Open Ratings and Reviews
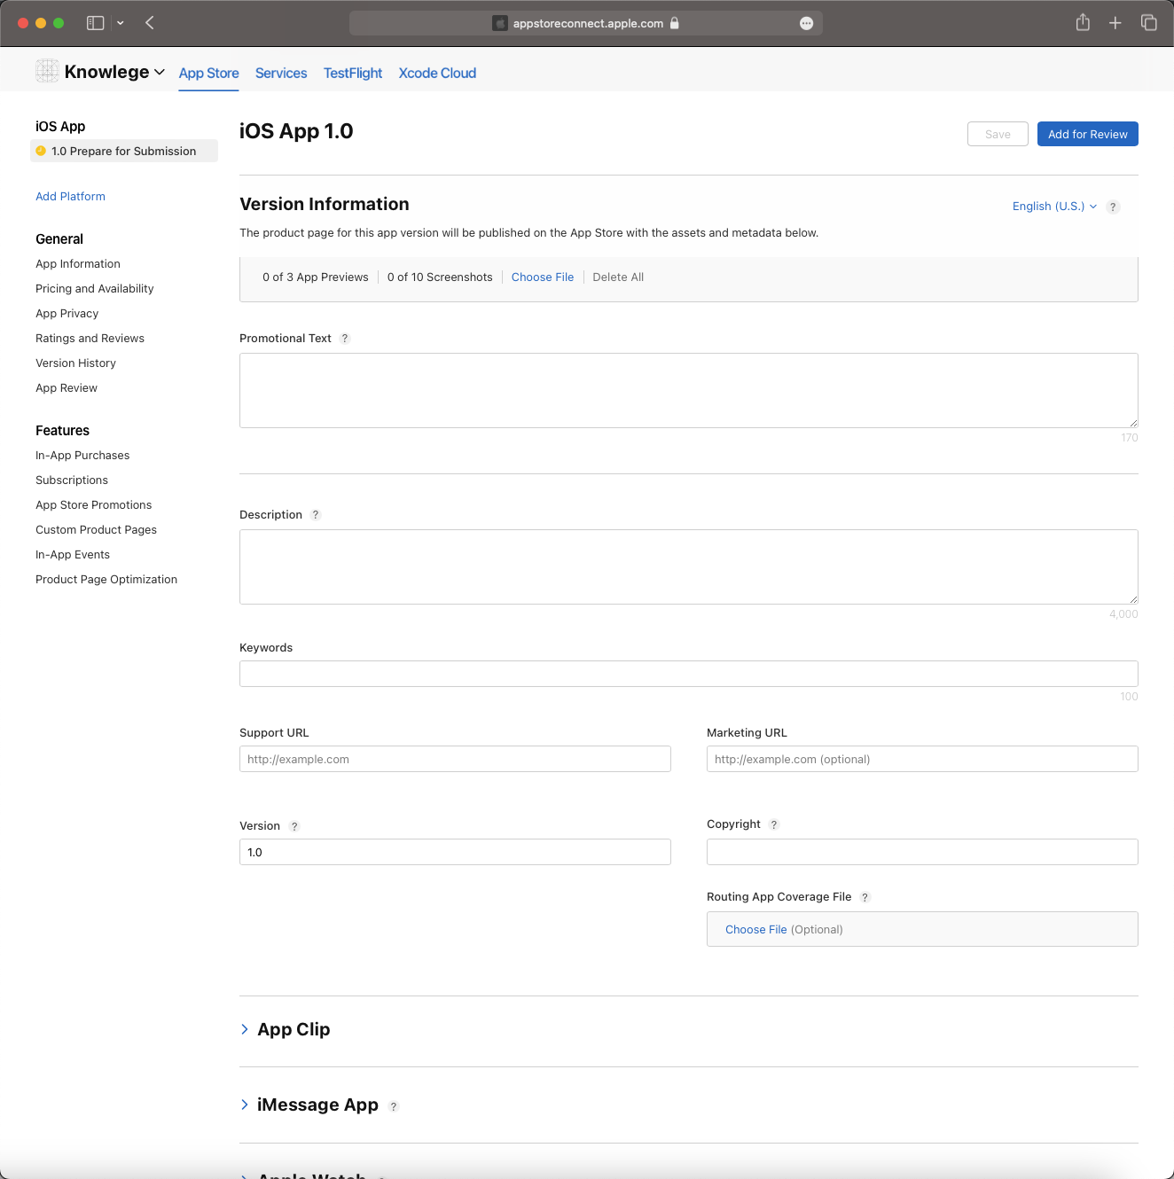 (x=90, y=339)
